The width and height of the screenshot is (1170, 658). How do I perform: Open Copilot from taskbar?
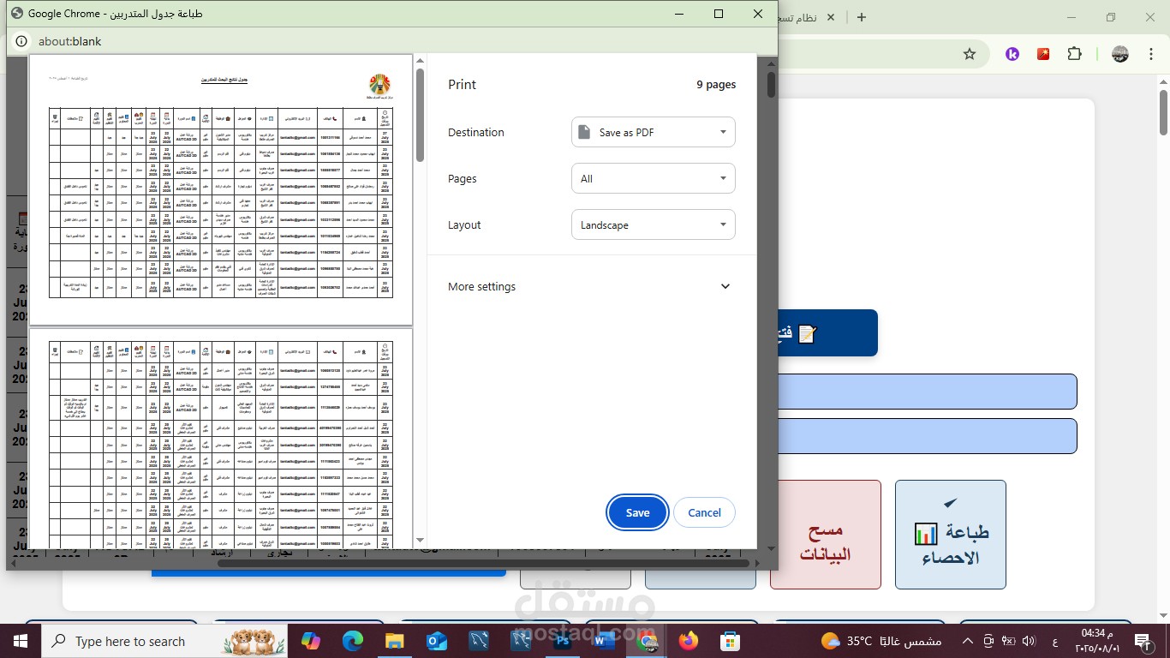311,641
